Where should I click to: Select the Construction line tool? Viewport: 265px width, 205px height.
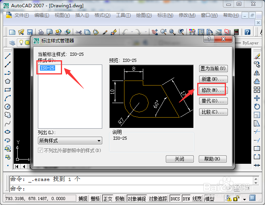pos(8,65)
